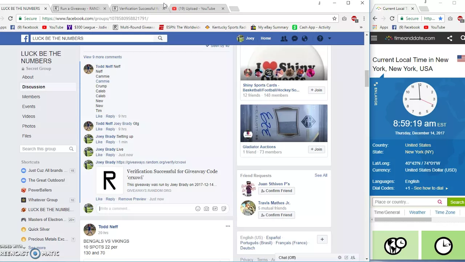This screenshot has width=465, height=262.
Task: Confirm Travis Mathes Jr. friend request
Action: point(276,215)
